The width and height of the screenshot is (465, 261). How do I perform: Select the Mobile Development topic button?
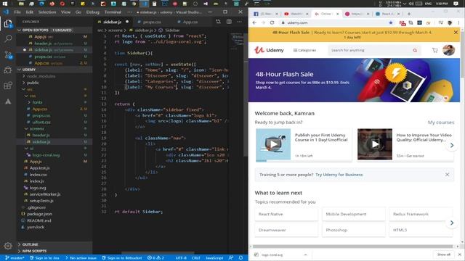(354, 214)
